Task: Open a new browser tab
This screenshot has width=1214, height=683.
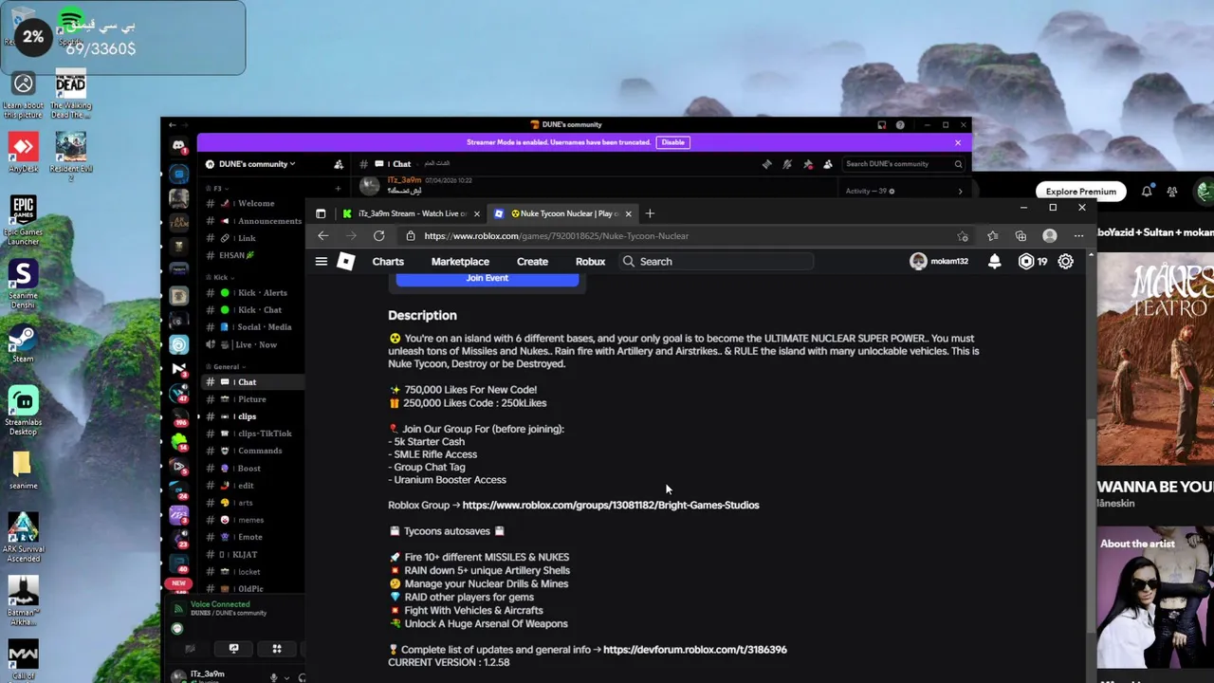Action: point(650,213)
